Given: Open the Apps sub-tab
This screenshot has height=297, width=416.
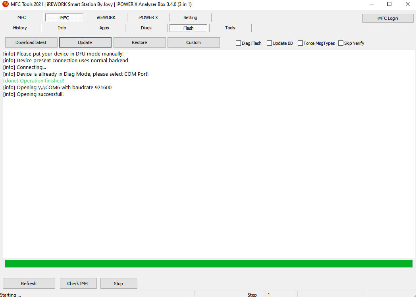Looking at the screenshot, I should pyautogui.click(x=104, y=28).
